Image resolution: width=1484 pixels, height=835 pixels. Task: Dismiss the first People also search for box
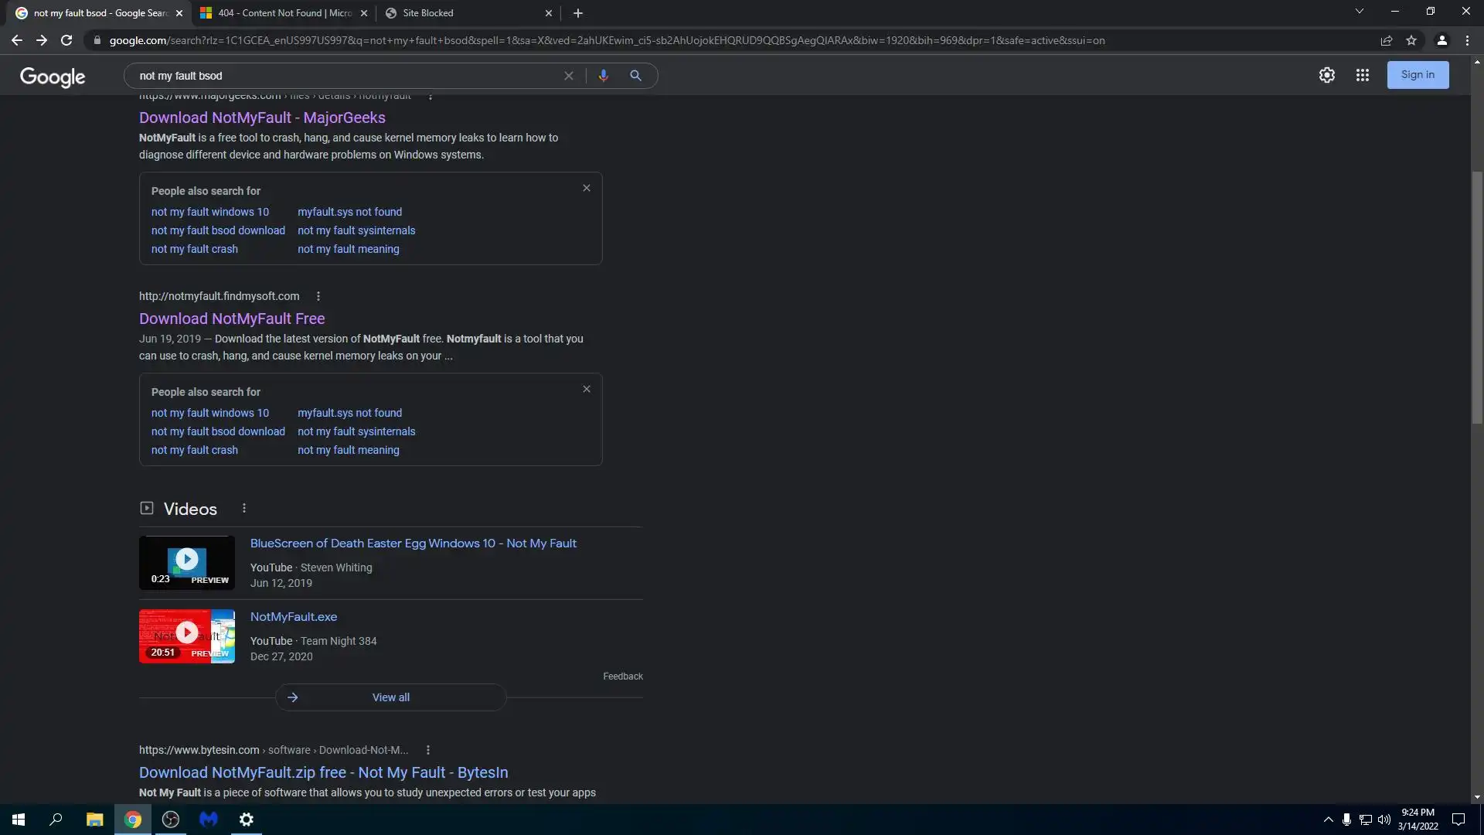pos(587,188)
